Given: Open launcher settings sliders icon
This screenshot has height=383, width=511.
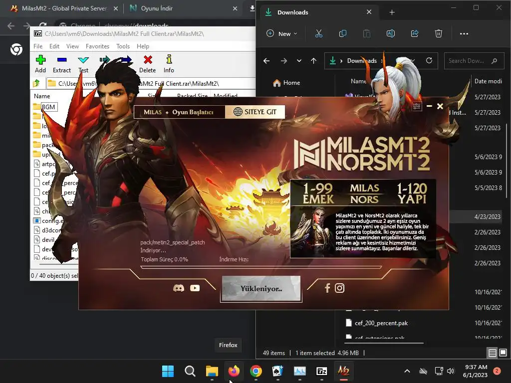Looking at the screenshot, I should coord(417,106).
